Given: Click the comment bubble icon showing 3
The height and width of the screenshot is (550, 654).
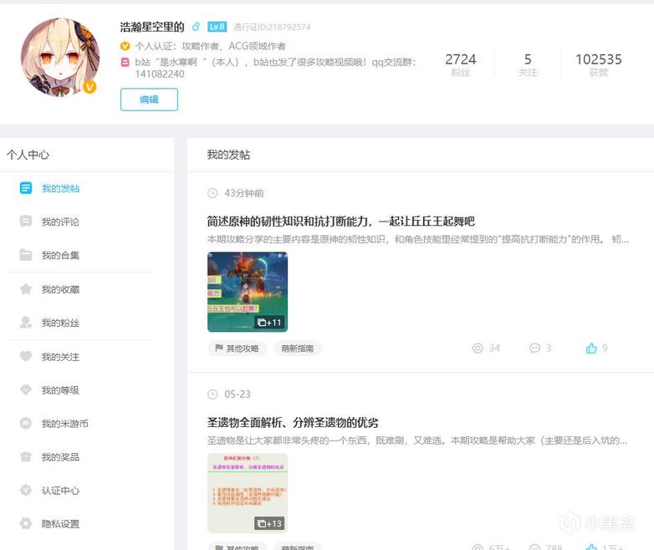Looking at the screenshot, I should (x=534, y=348).
